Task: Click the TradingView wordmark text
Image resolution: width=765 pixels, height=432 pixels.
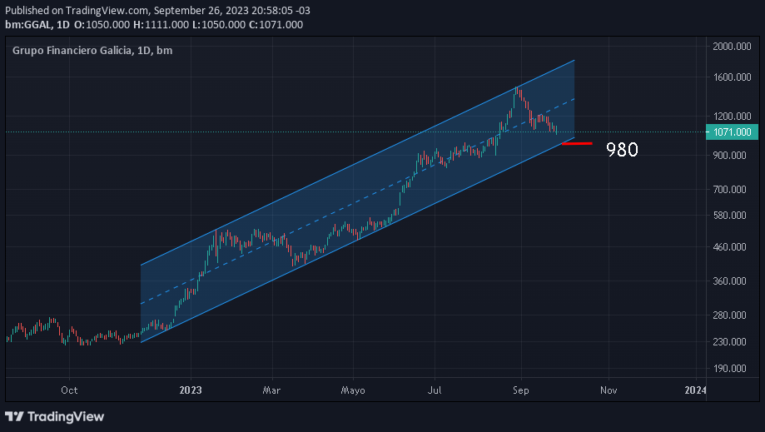Action: click(67, 416)
